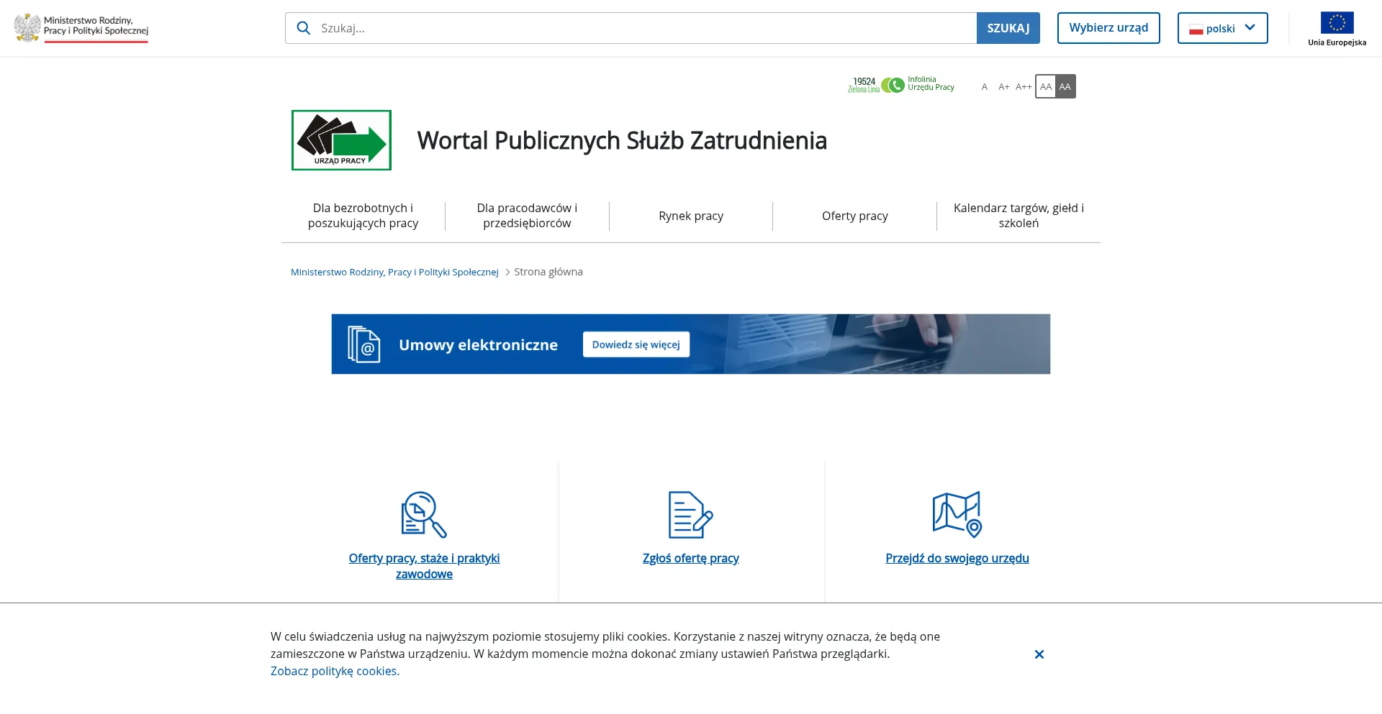Click the Strona główna breadcrumb text
This screenshot has height=714, width=1382.
[x=548, y=272]
